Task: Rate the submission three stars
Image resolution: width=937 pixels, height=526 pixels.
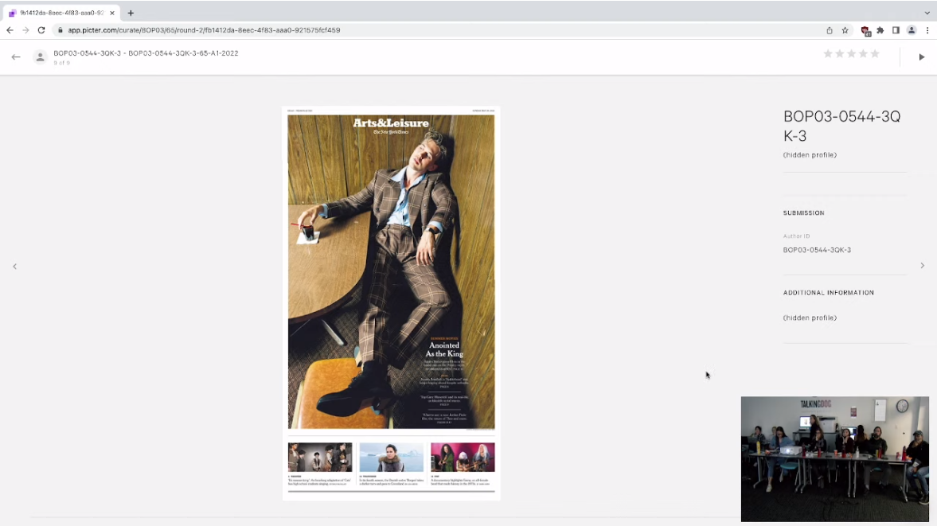Action: [x=852, y=54]
